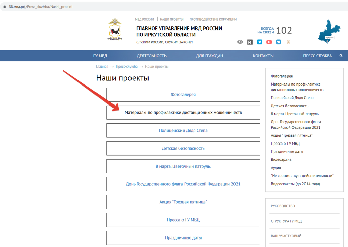Open the Rutube channel icon

[x=250, y=42]
